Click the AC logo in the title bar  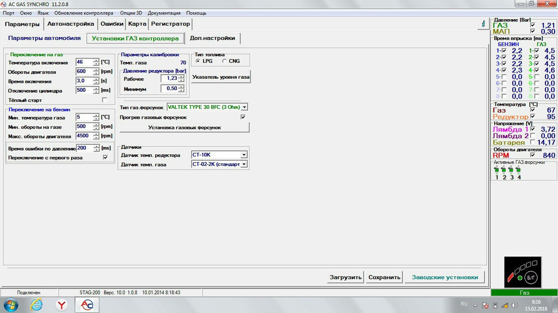(4, 3)
